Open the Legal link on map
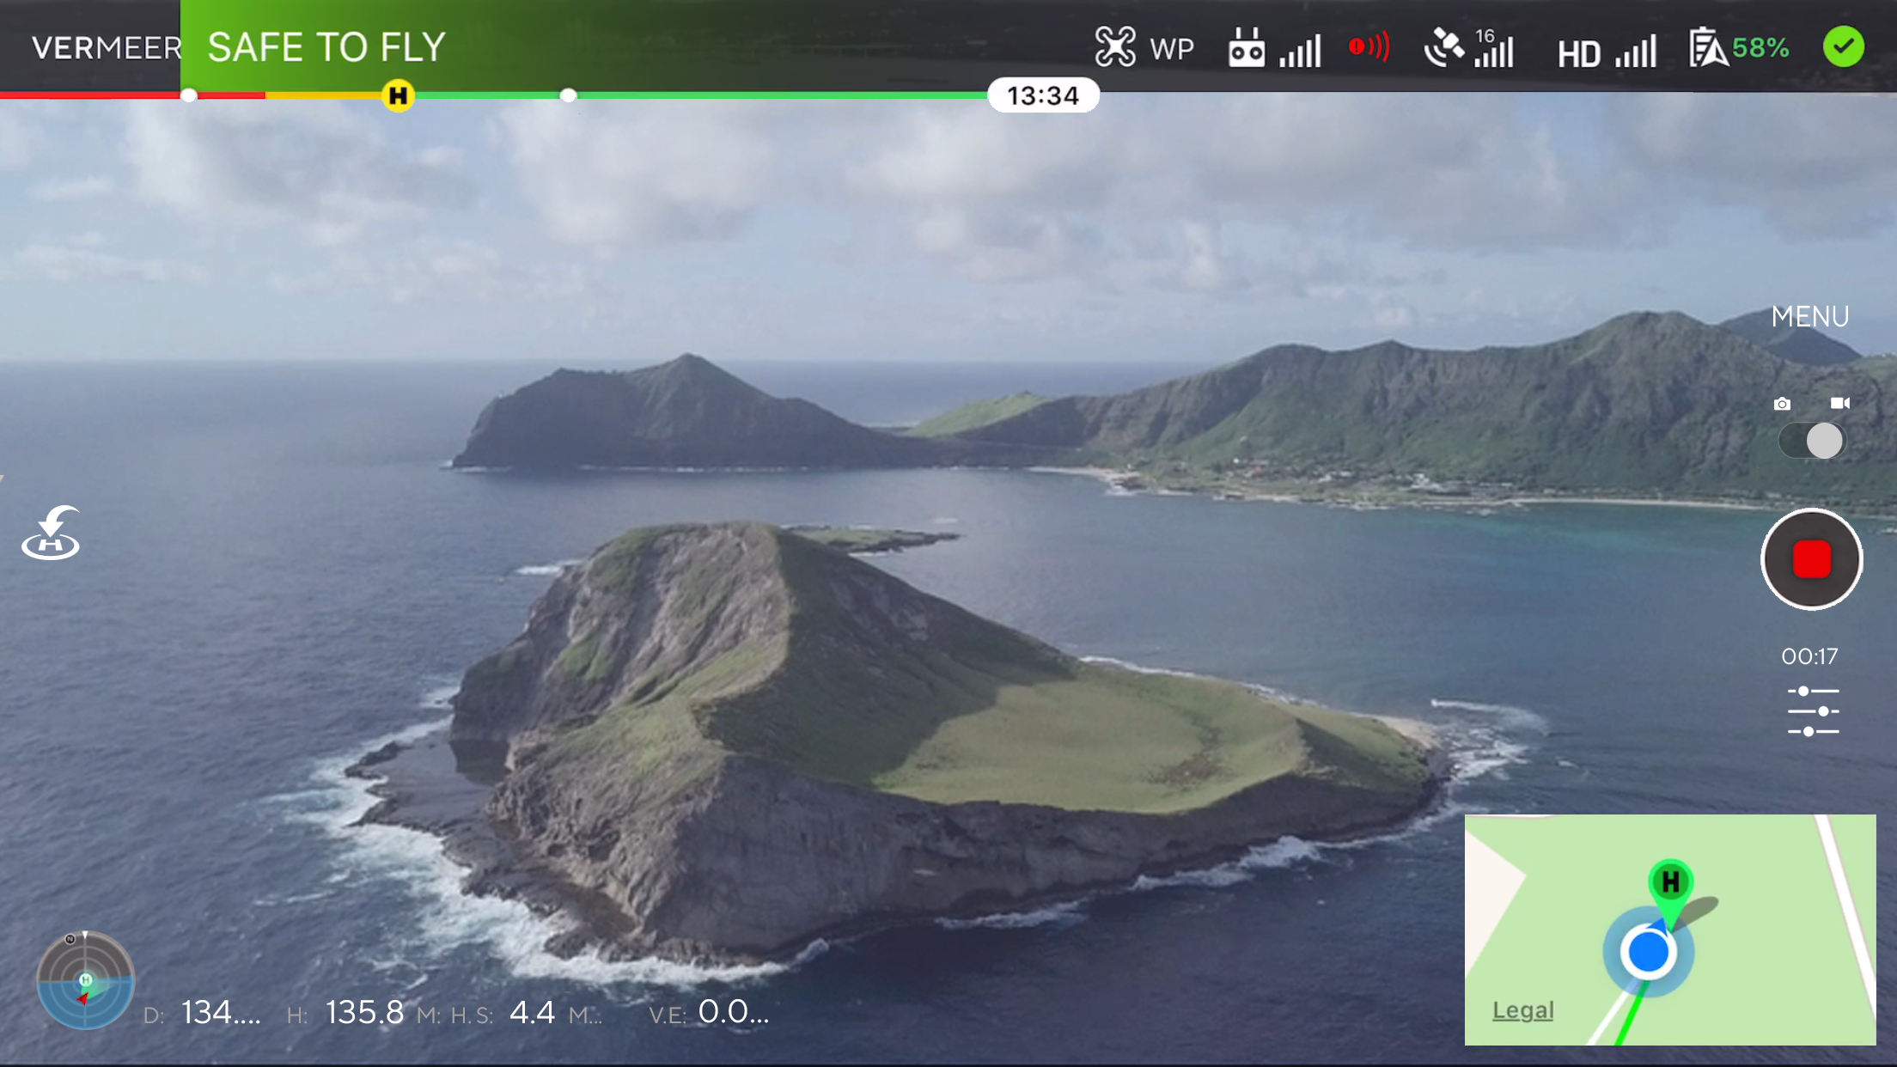1897x1067 pixels. tap(1522, 1010)
